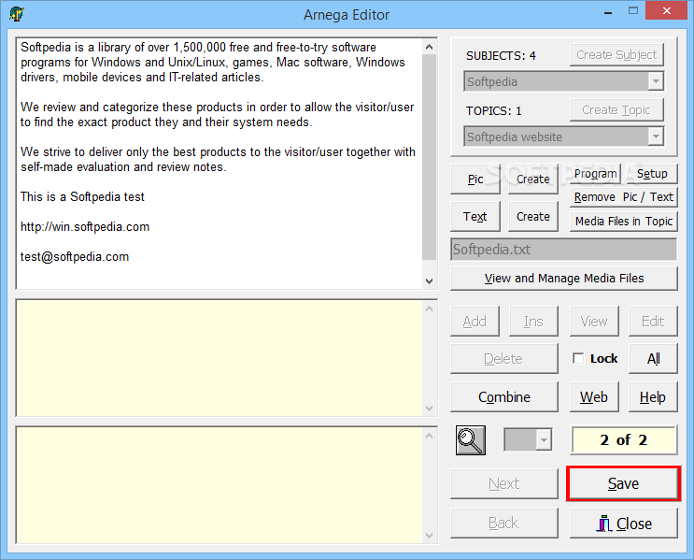Click the Create Subject button
Screen dimensions: 694x560
616,54
